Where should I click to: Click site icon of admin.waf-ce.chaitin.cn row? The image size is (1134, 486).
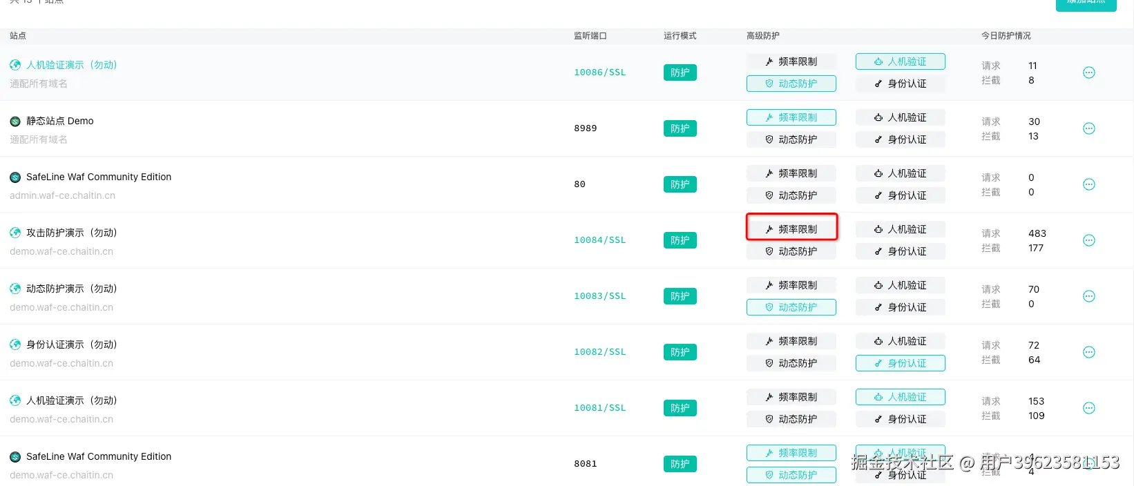[15, 177]
